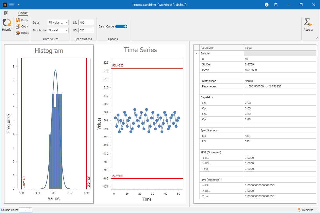The image size is (320, 213).
Task: Increase Column count with up arrow
Action: click(x=30, y=209)
